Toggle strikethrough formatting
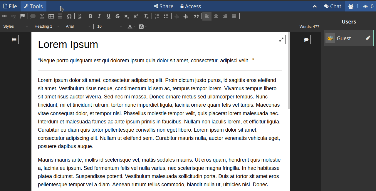376x191 pixels. pyautogui.click(x=117, y=16)
